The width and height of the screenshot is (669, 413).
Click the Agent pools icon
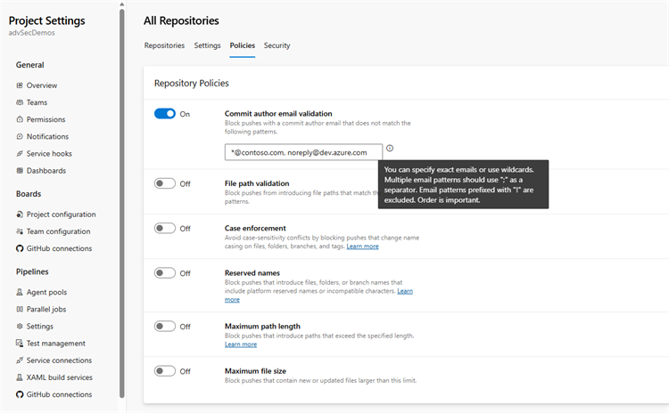(20, 292)
